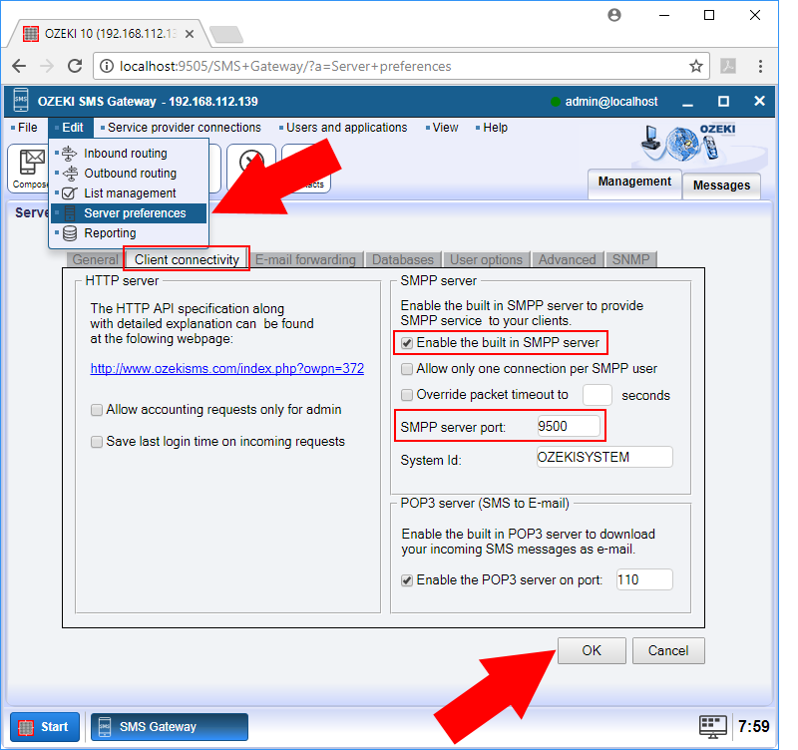
Task: Switch to the Databases tab
Action: (403, 259)
